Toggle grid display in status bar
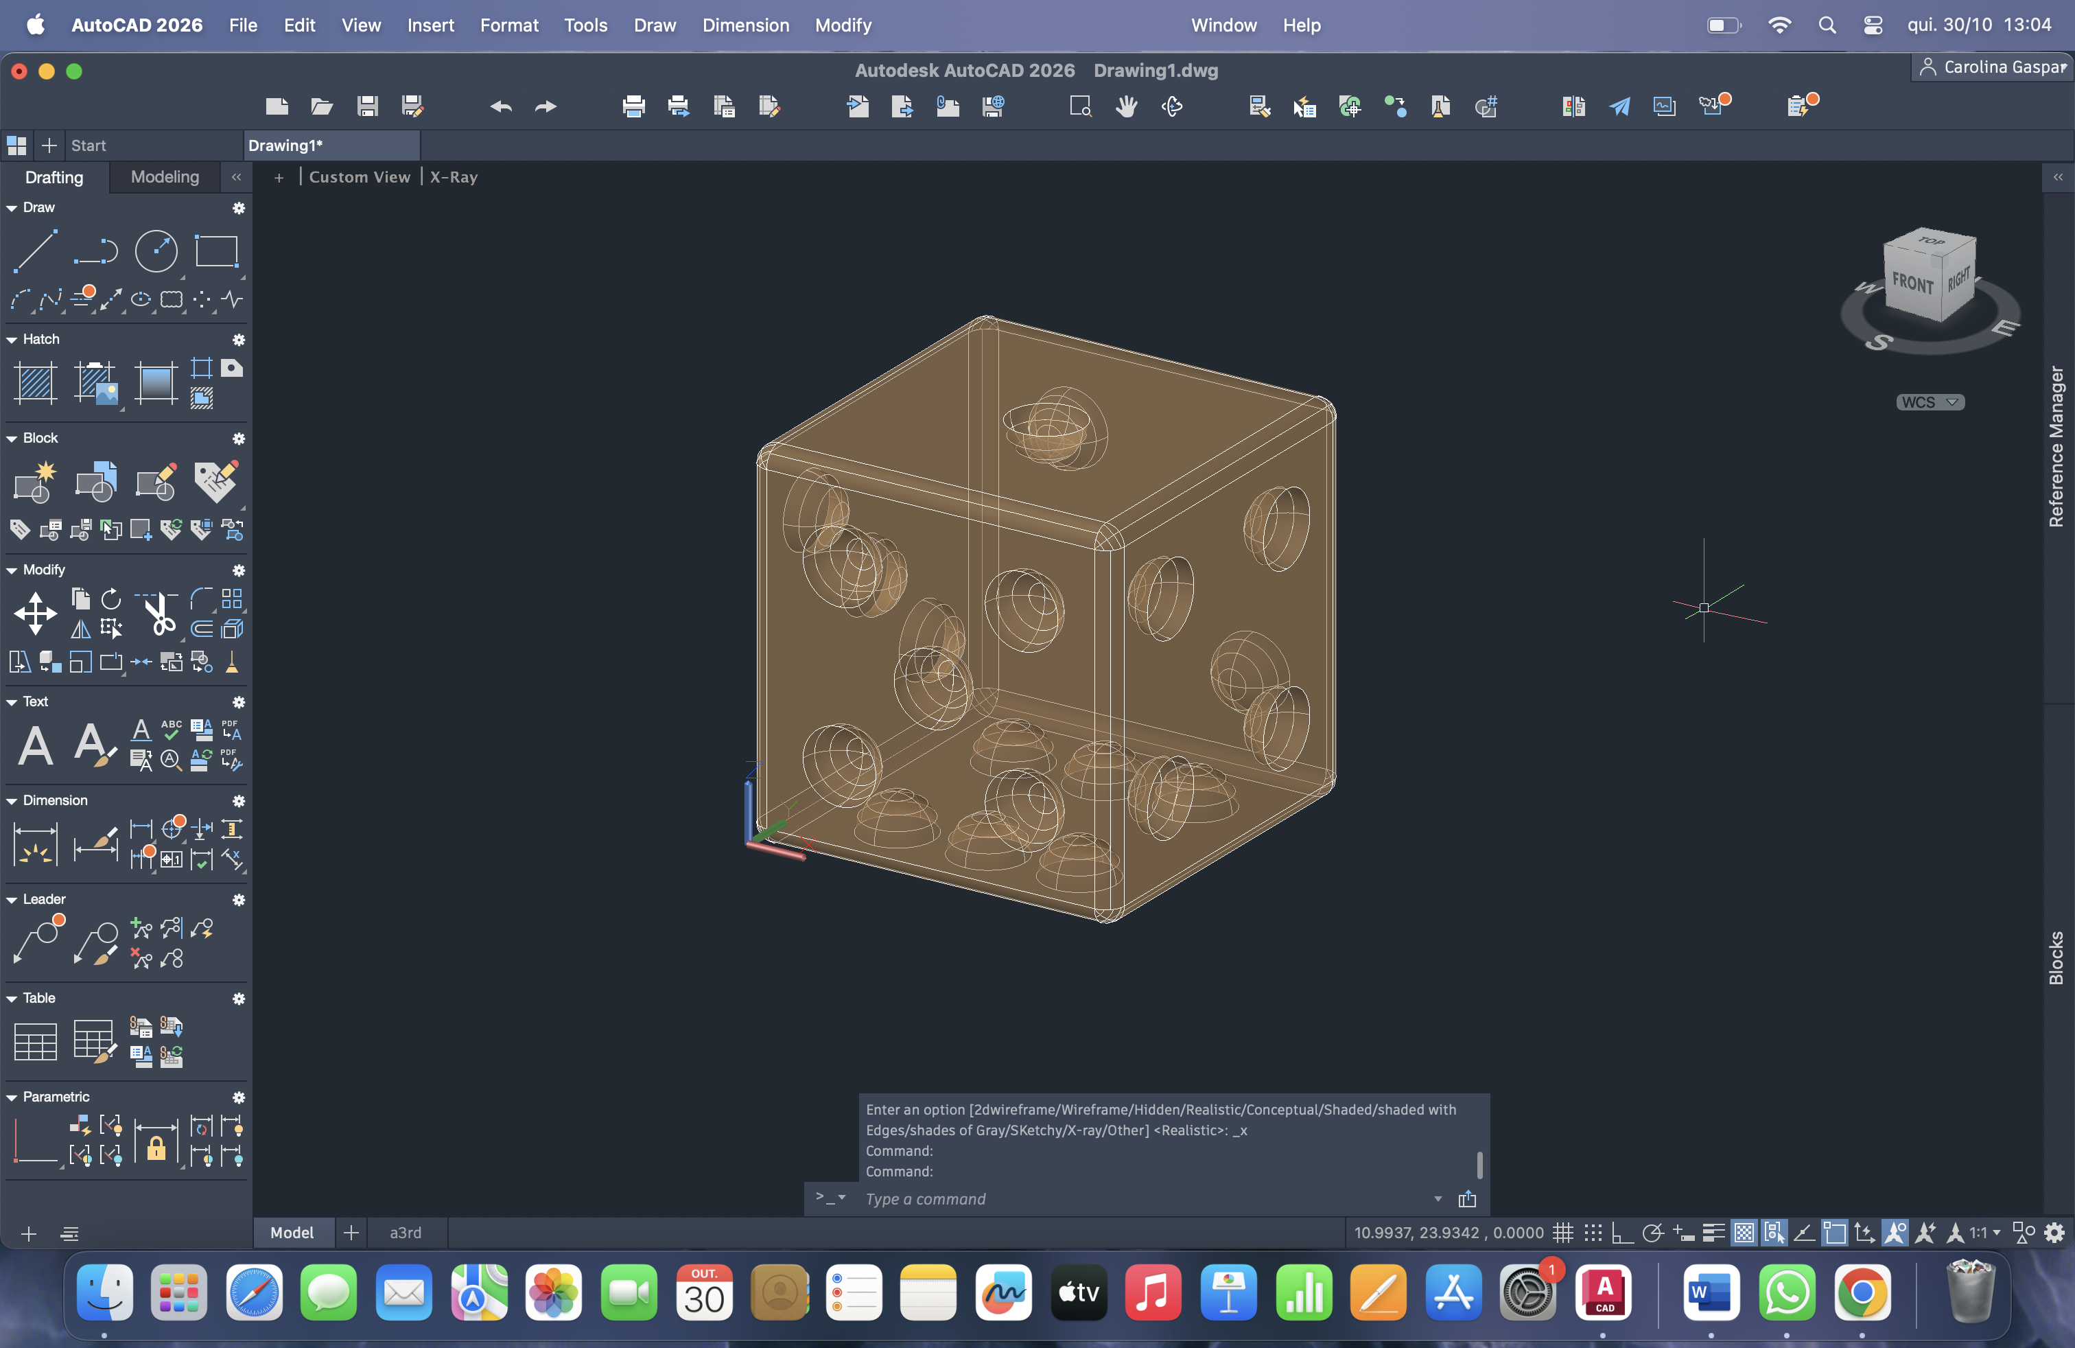This screenshot has height=1348, width=2075. tap(1563, 1233)
